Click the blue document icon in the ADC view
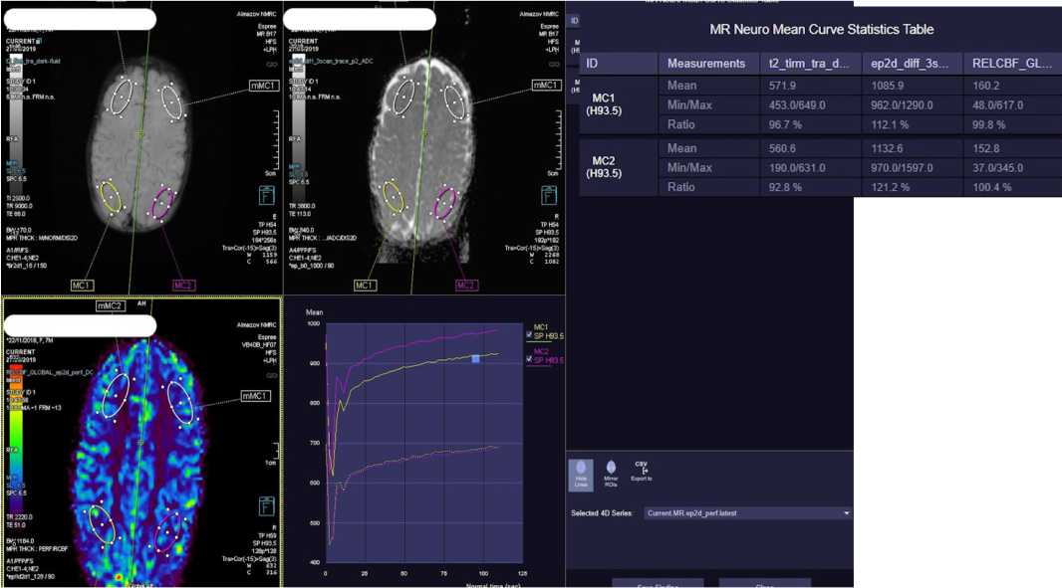This screenshot has height=588, width=1062. tap(549, 196)
